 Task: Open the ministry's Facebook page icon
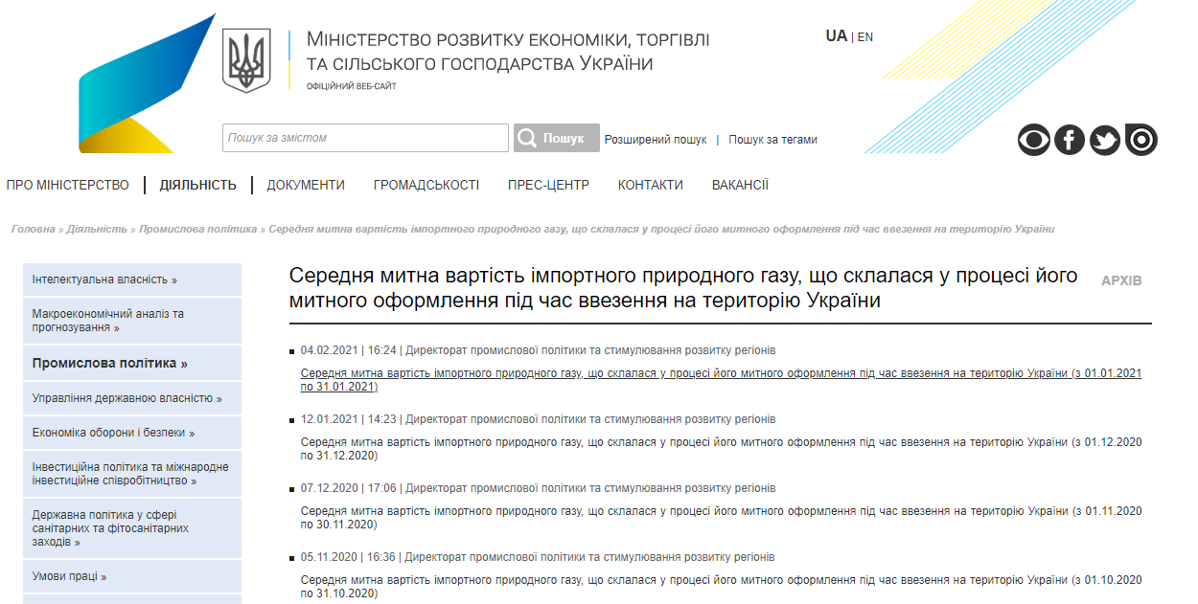1070,141
